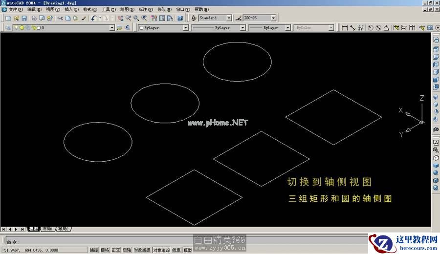Image resolution: width=440 pixels, height=254 pixels.
Task: Select the Zoom Window icon
Action: point(136,18)
